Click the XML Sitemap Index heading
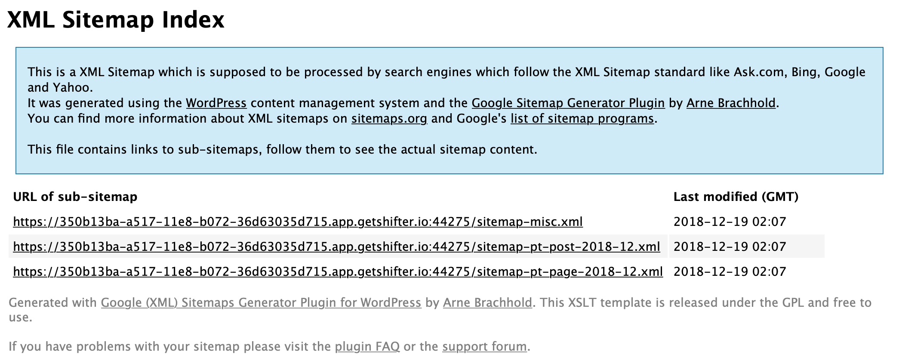This screenshot has height=361, width=899. tap(116, 20)
